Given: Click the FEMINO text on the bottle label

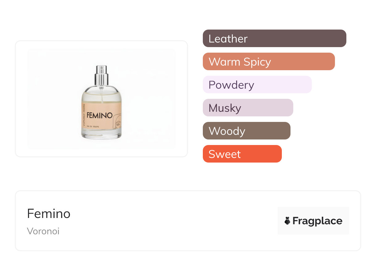Looking at the screenshot, I should (99, 116).
